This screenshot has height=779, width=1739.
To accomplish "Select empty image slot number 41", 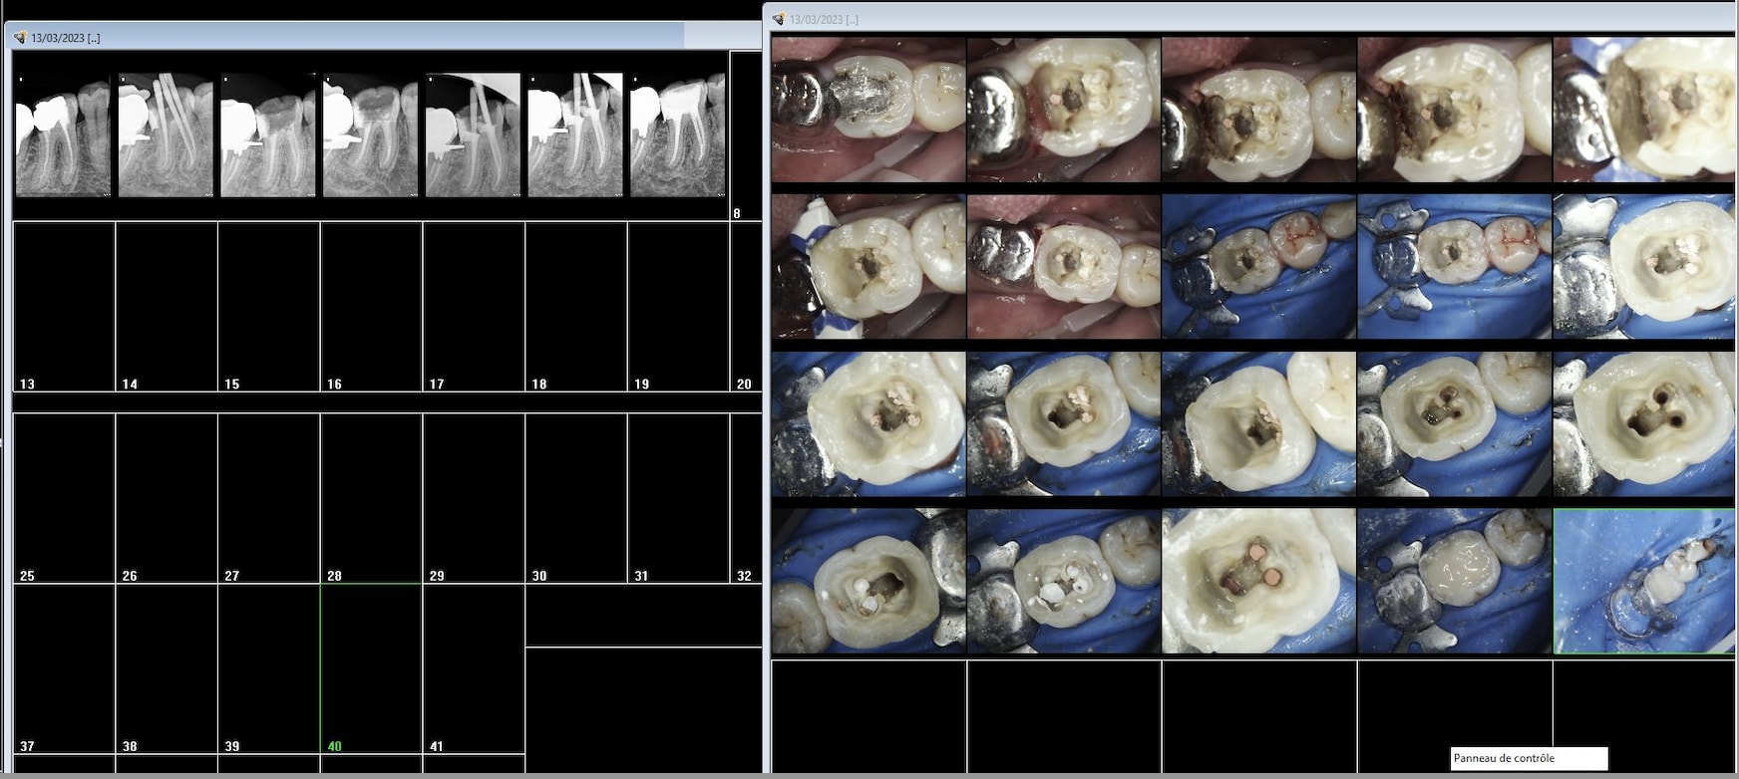I will coord(474,667).
